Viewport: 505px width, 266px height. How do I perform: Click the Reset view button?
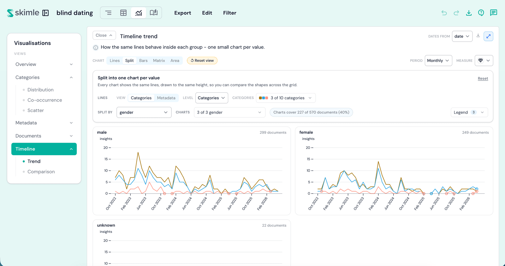[202, 61]
